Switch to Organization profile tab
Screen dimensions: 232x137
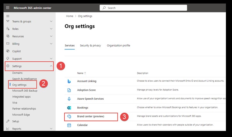coord(118,45)
